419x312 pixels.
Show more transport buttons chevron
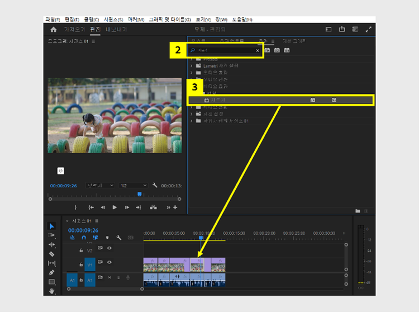tap(168, 207)
